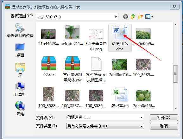Go up one folder level icon
This screenshot has height=139, width=183.
pyautogui.click(x=133, y=16)
